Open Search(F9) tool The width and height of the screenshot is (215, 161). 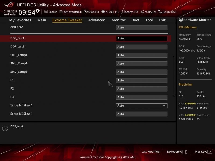[129, 12]
